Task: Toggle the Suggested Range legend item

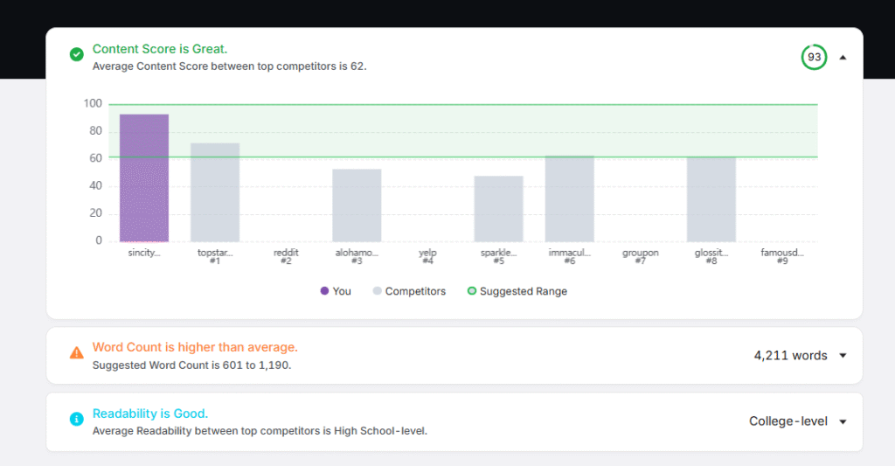Action: point(517,291)
